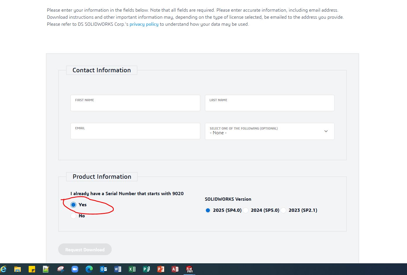The image size is (407, 275).
Task: Expand the Select One of the Following dropdown
Action: click(x=269, y=131)
